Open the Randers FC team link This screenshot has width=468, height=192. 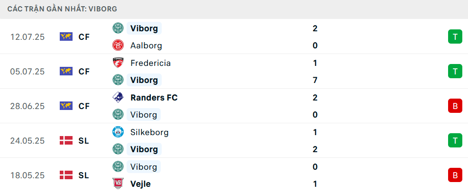click(x=154, y=98)
